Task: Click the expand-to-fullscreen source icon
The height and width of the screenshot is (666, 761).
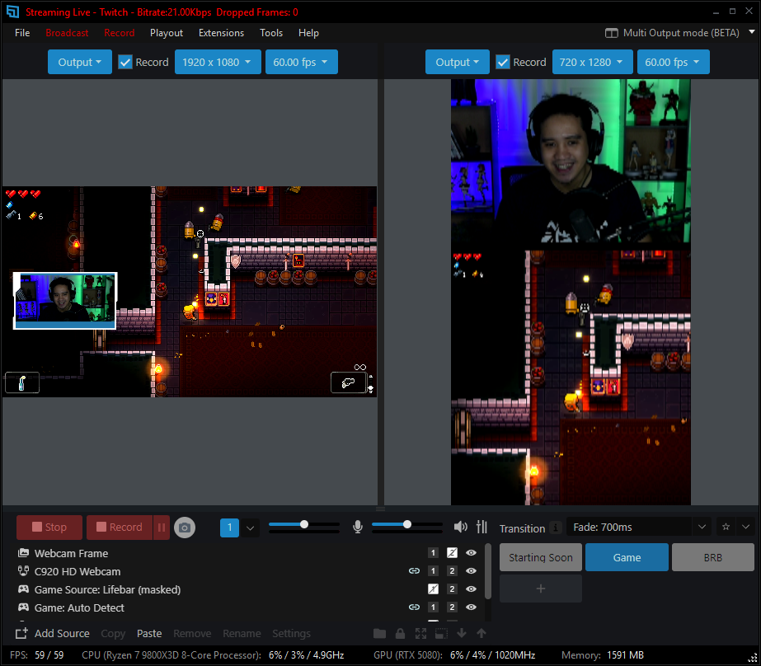Action: 420,634
